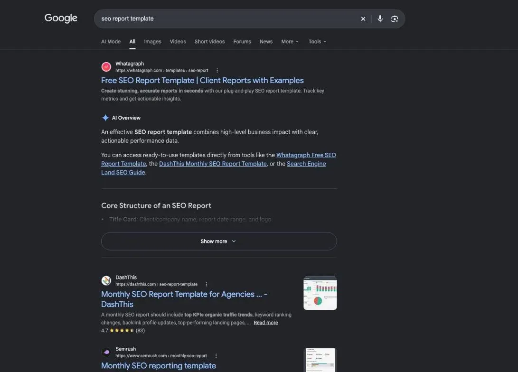Switch to AI Mode tab
The width and height of the screenshot is (518, 372).
111,42
